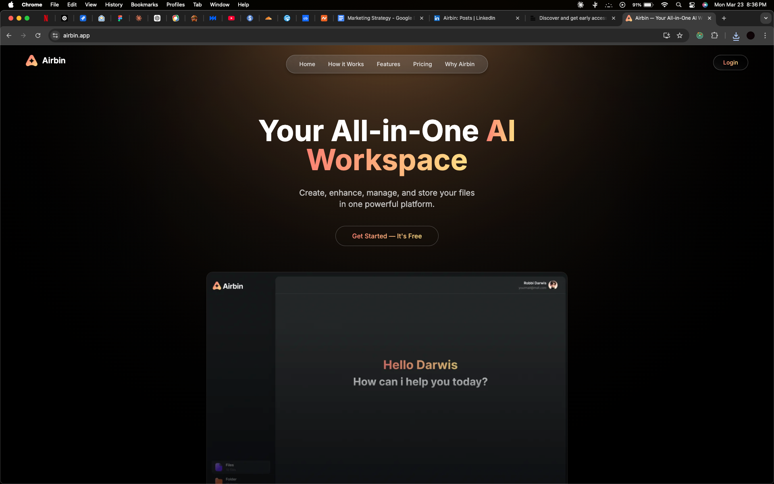Navigate to Features
Image resolution: width=774 pixels, height=484 pixels.
coord(389,64)
